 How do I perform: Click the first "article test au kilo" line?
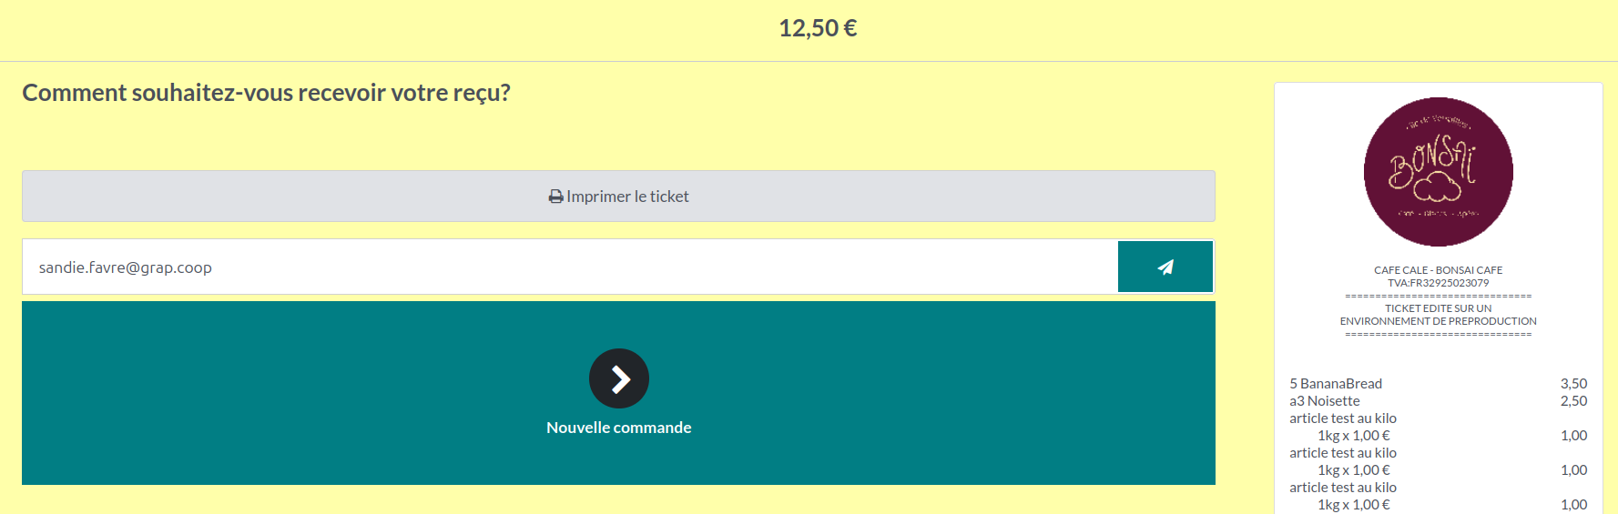[x=1343, y=418]
